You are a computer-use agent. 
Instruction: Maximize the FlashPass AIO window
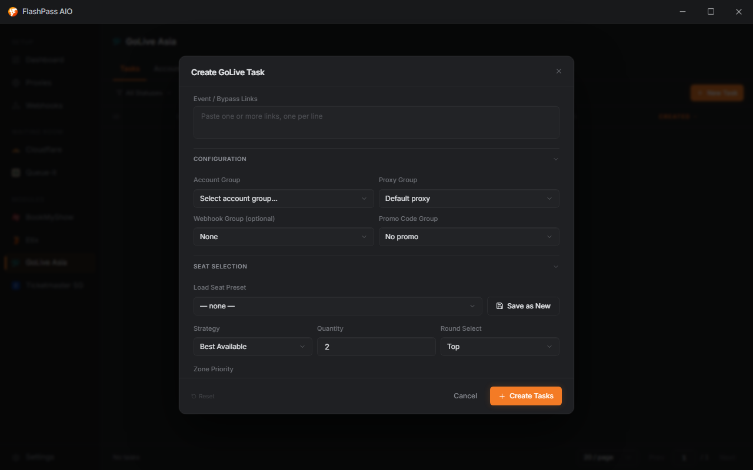pyautogui.click(x=711, y=12)
